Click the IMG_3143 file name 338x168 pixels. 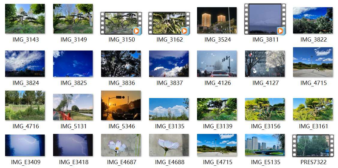(x=26, y=39)
